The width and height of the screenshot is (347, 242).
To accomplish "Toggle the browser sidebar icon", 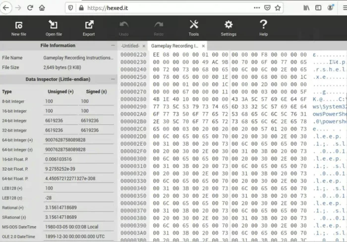I will 318,8.
